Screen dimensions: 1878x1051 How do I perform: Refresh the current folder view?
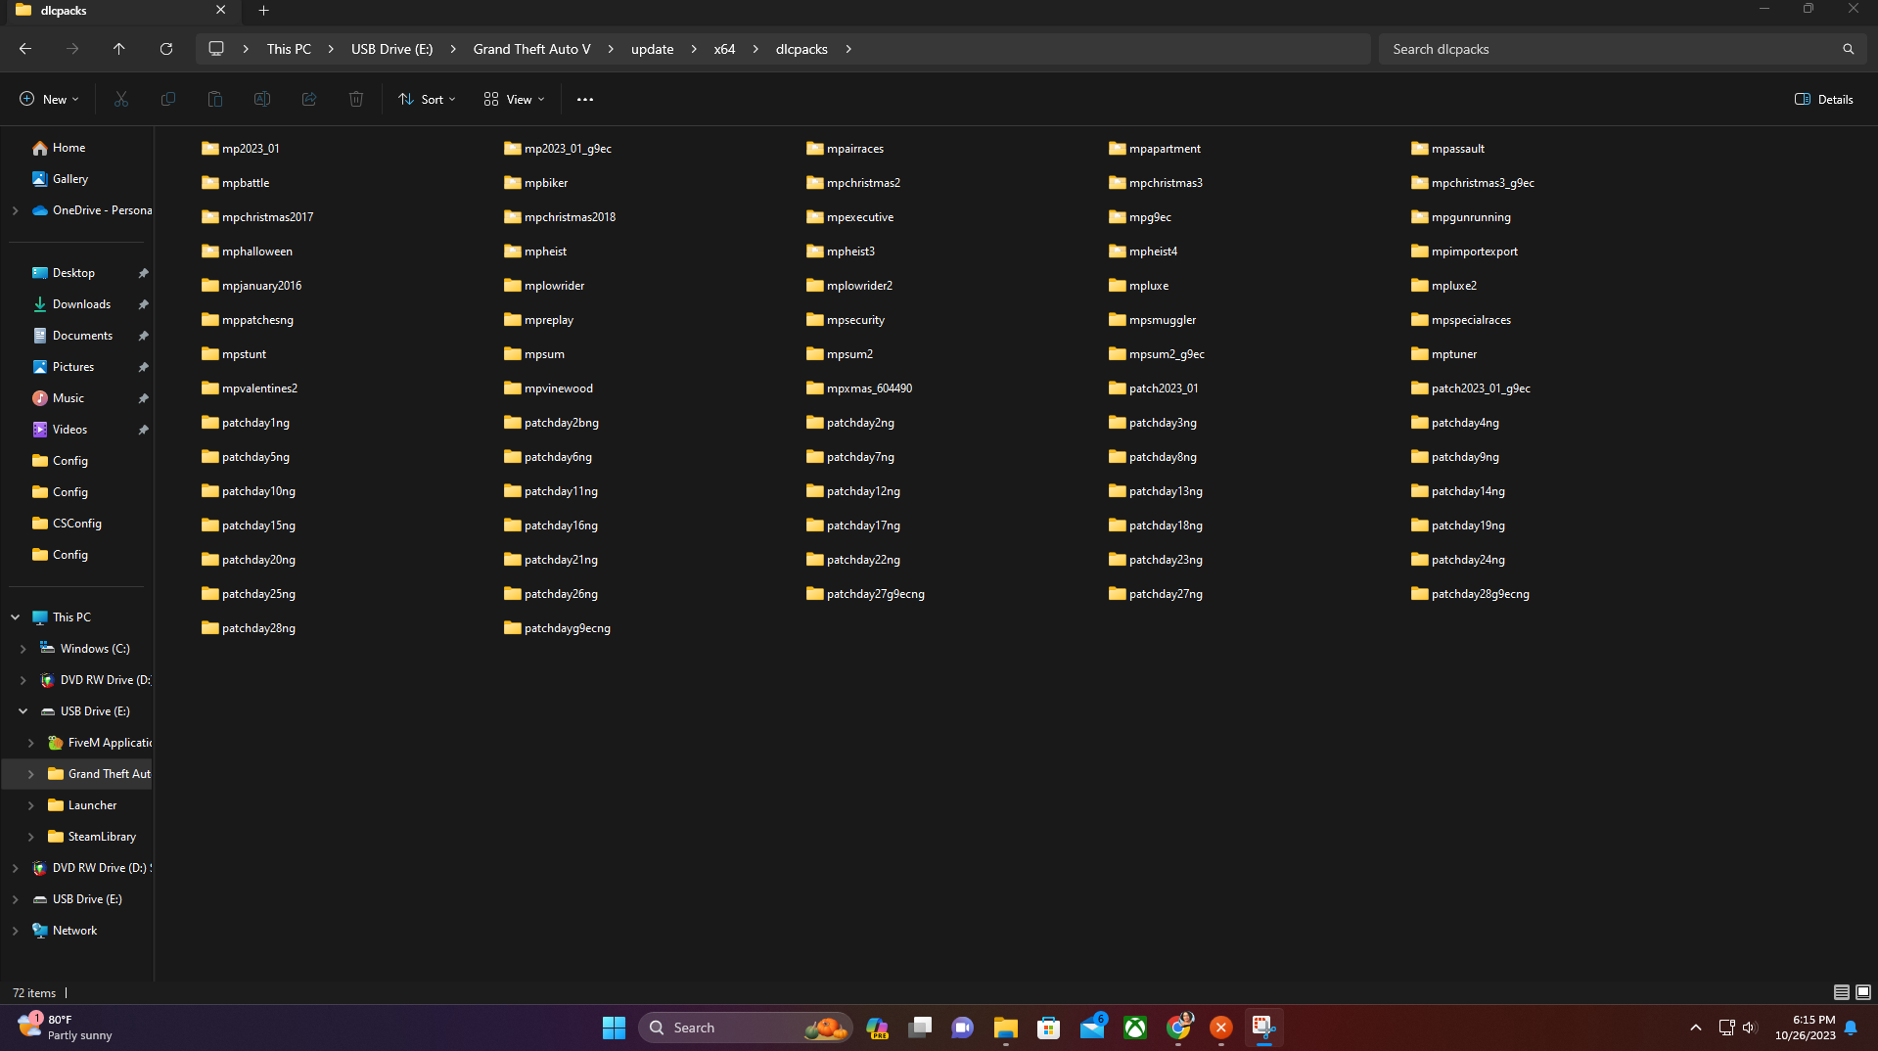(166, 49)
